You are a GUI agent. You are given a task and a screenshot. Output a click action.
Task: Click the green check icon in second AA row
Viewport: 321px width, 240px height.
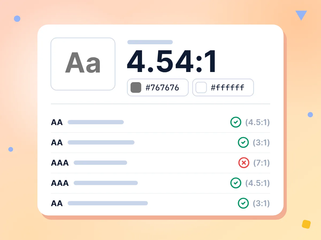(243, 142)
